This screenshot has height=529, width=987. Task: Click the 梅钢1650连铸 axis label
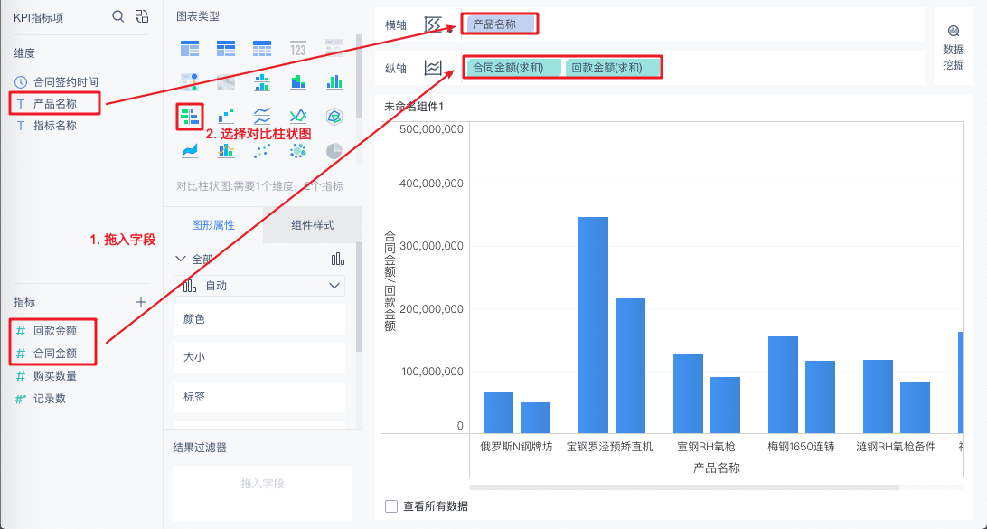click(x=801, y=447)
